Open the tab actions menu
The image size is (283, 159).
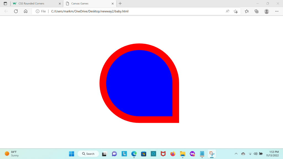[5, 4]
